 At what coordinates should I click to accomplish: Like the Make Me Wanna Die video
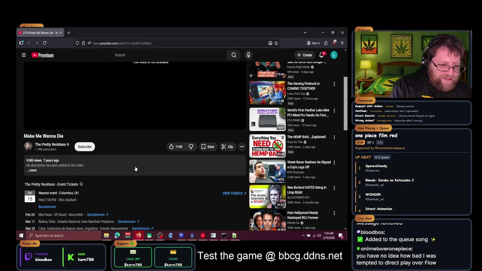176,147
